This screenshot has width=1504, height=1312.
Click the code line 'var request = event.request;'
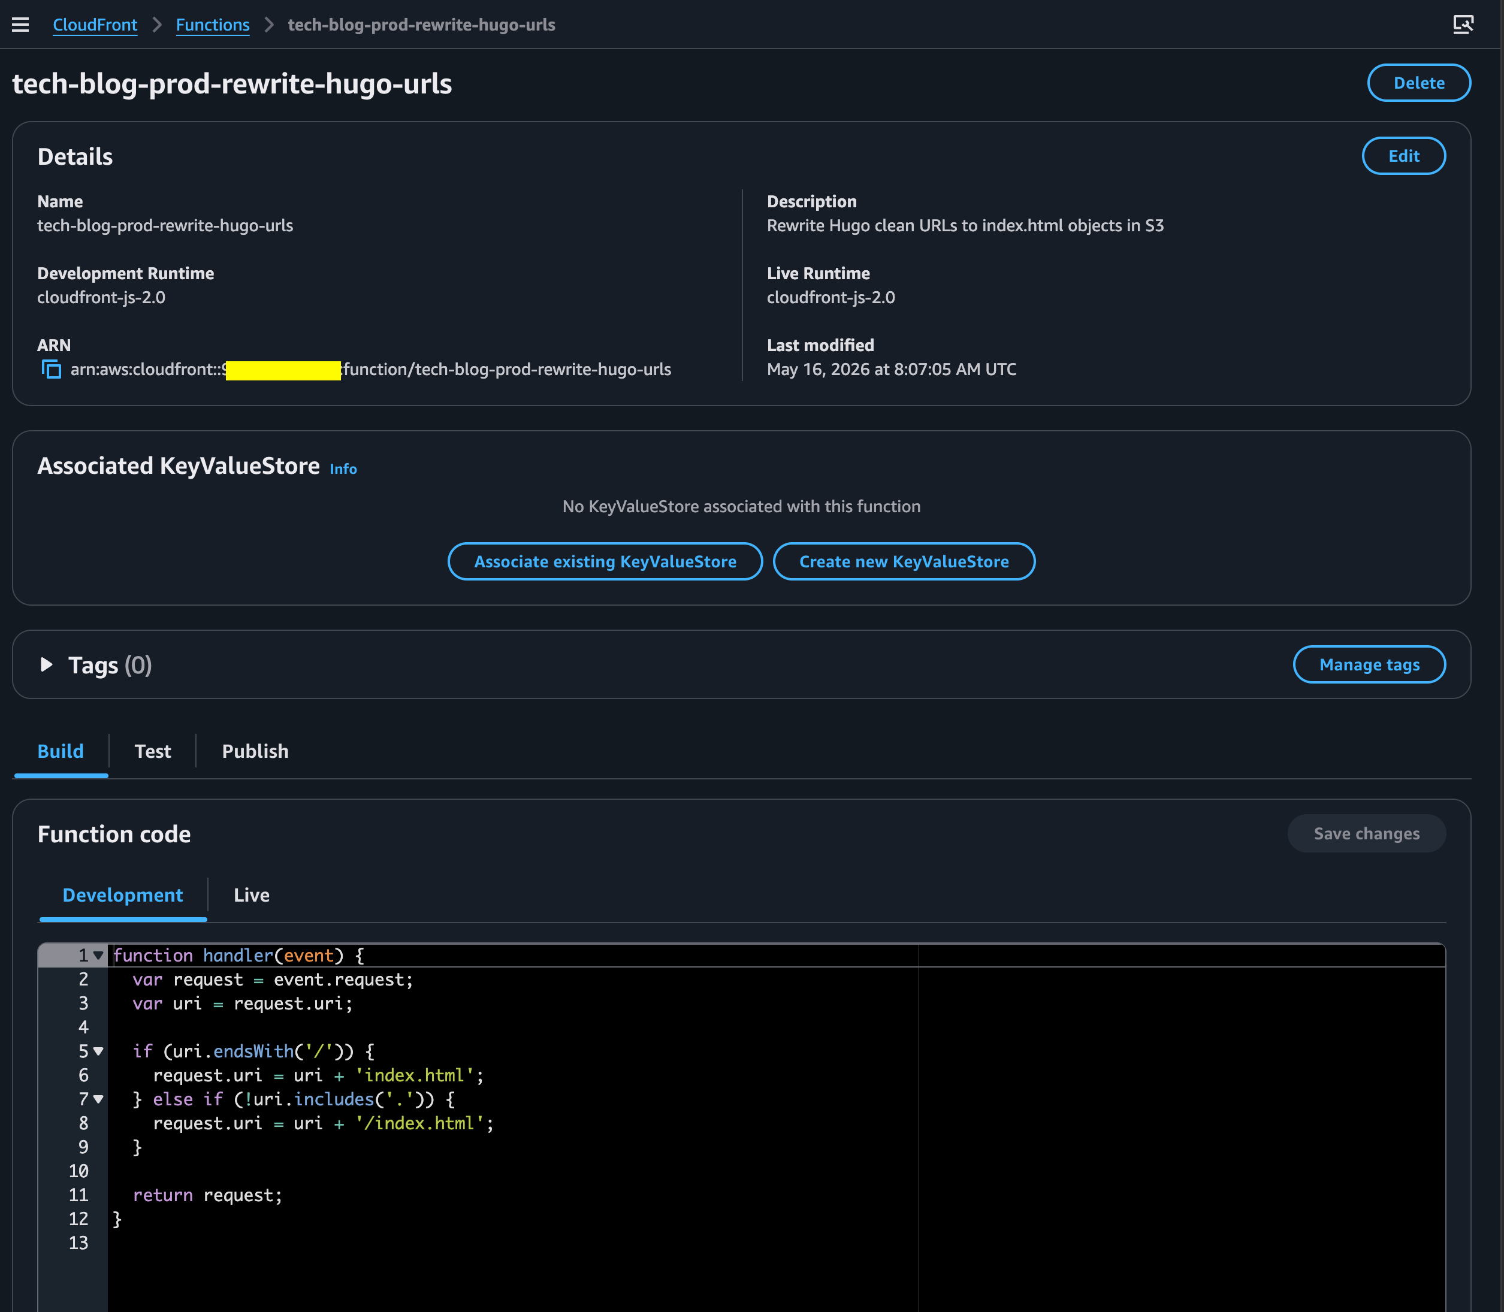pos(273,980)
